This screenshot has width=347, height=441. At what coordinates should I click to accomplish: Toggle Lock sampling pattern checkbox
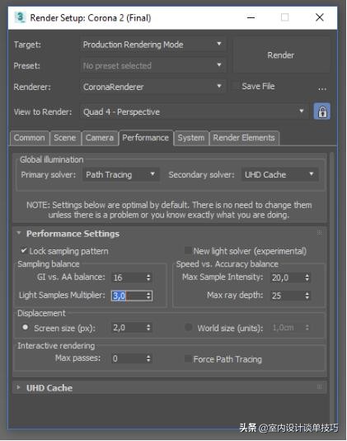click(x=24, y=250)
